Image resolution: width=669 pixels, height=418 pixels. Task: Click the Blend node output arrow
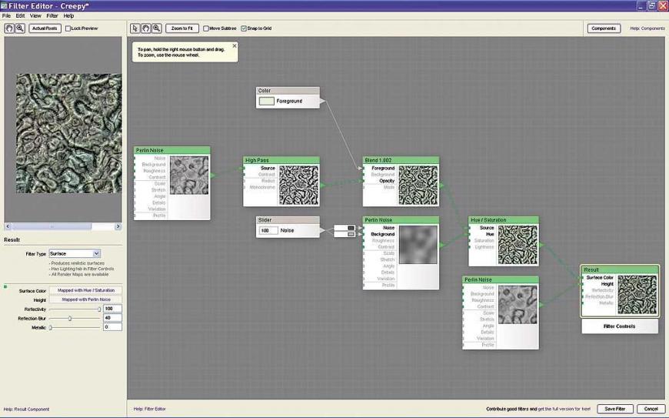[442, 186]
